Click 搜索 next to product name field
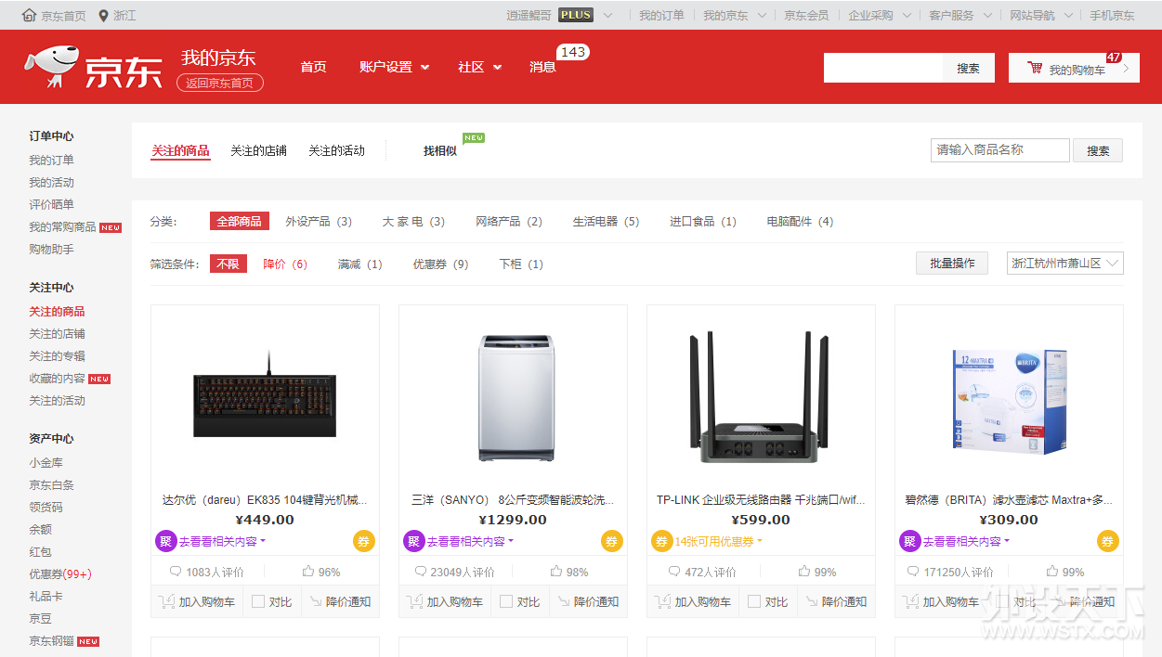This screenshot has width=1162, height=657. click(1098, 150)
